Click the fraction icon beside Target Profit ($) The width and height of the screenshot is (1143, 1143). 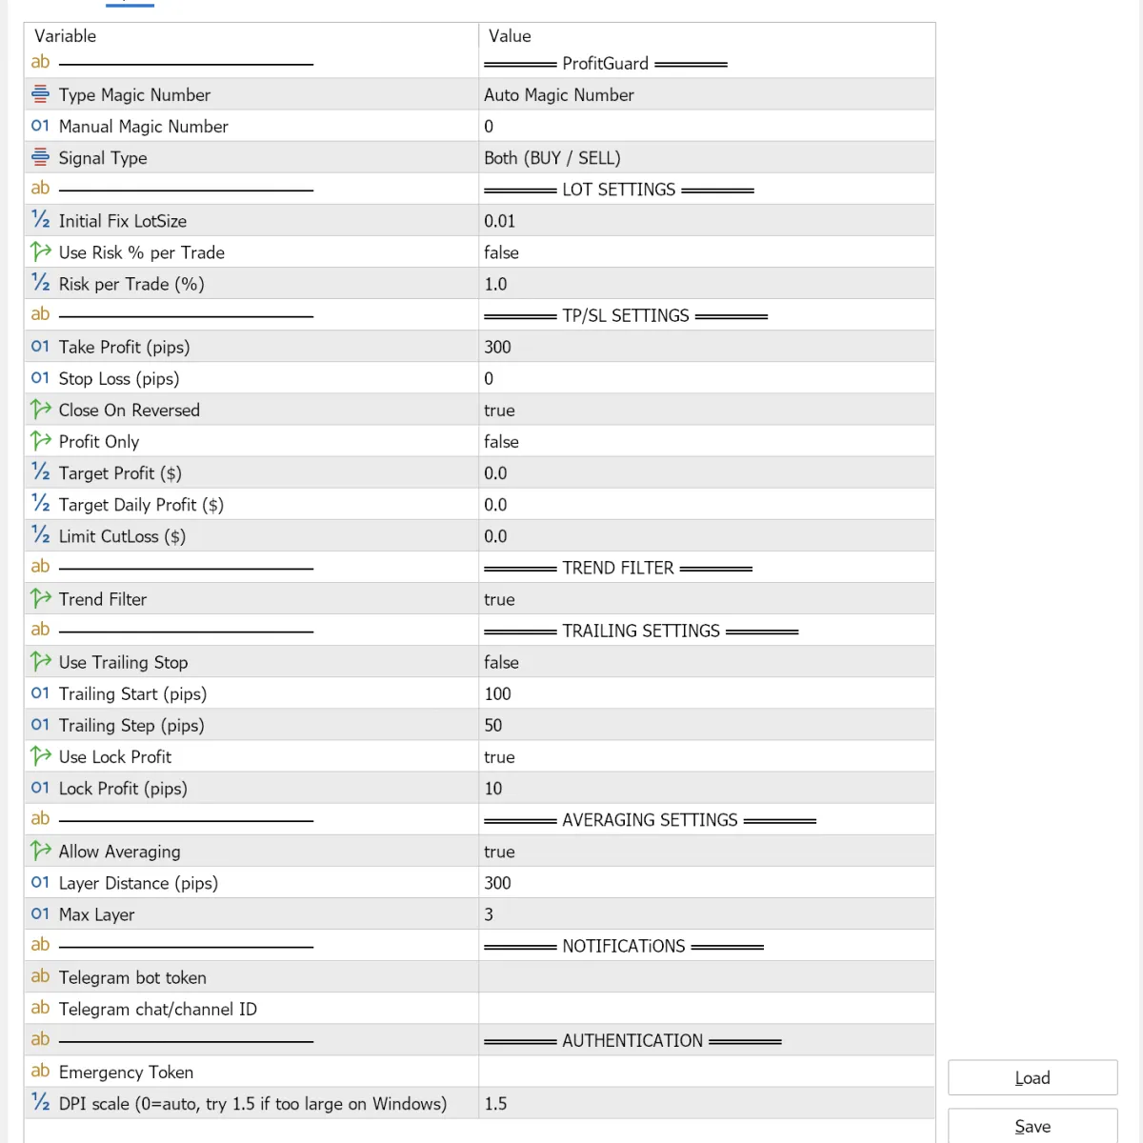(40, 472)
